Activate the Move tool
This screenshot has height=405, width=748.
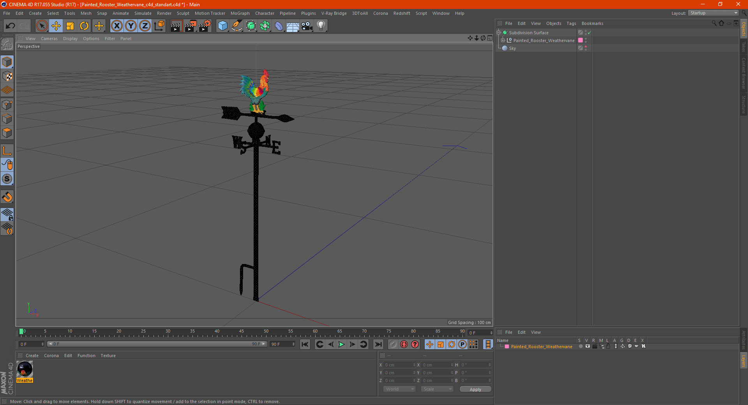point(56,26)
